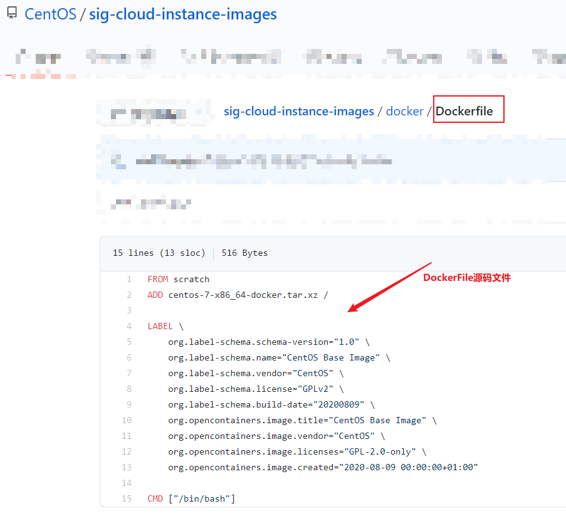Open the sig-cloud-instance-images repository title link
Viewport: 566px width, 516px height.
click(182, 14)
